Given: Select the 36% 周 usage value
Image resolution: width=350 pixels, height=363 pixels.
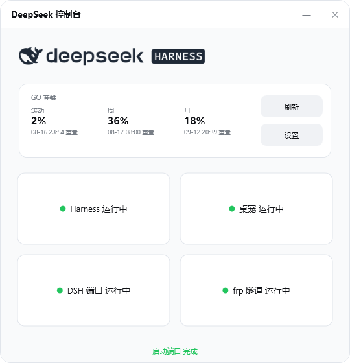Looking at the screenshot, I should click(118, 121).
